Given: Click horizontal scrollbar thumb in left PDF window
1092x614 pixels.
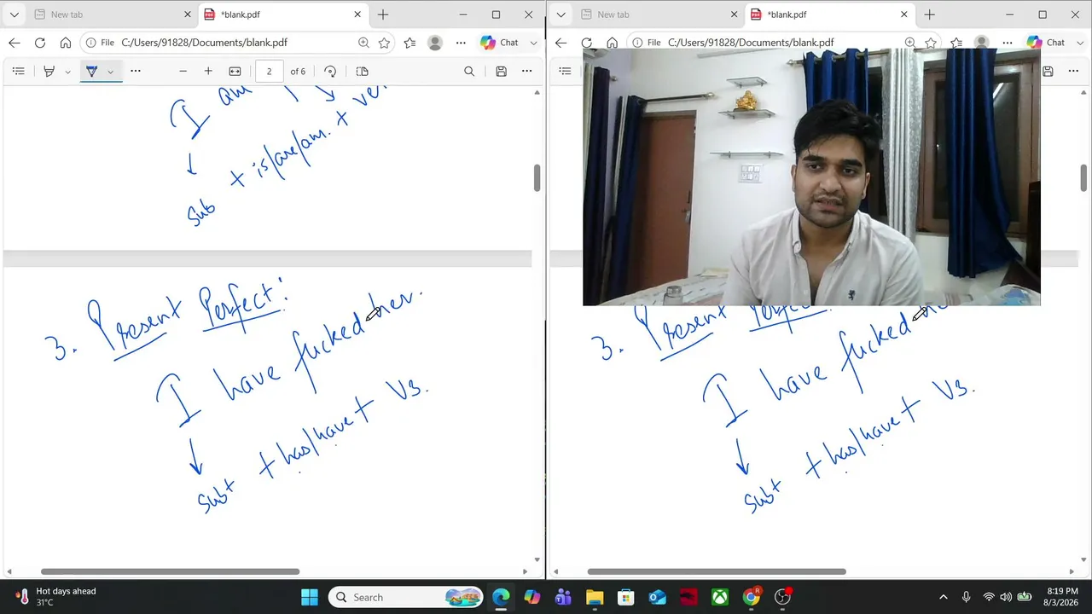Looking at the screenshot, I should point(170,571).
